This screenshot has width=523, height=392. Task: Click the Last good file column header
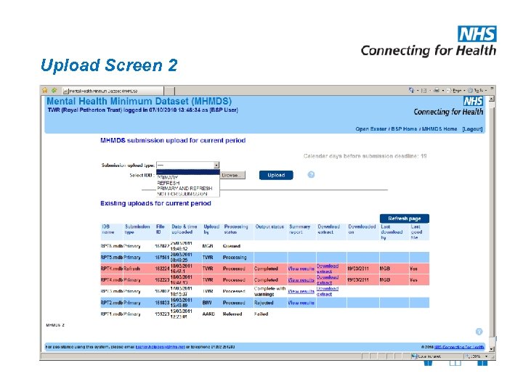click(x=416, y=232)
